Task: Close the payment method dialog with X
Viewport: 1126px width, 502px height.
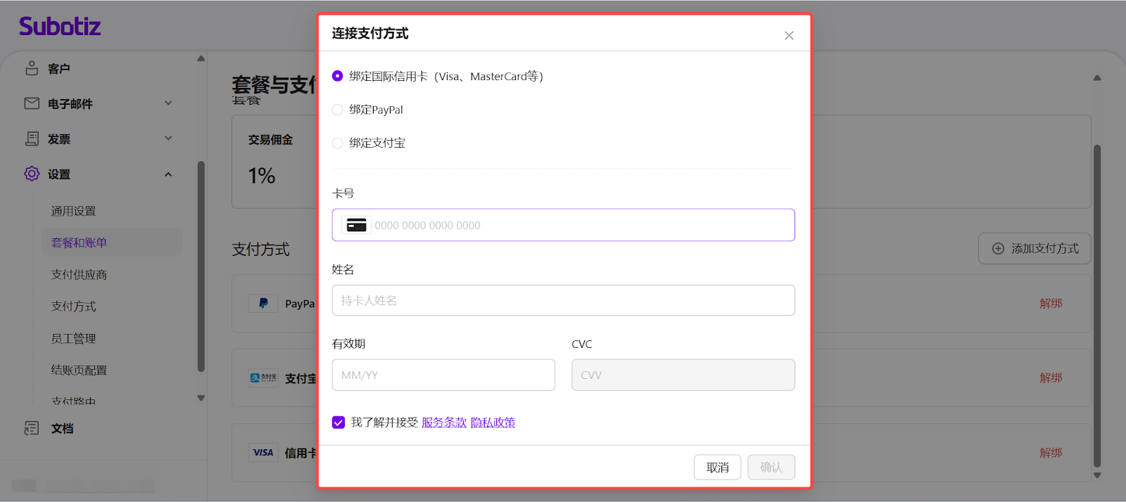Action: [789, 36]
